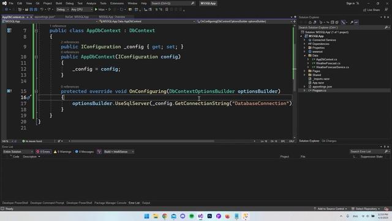Viewport: 392px width, 221px height.
Task: Click the feedback icon below Live Share
Action: click(x=386, y=10)
